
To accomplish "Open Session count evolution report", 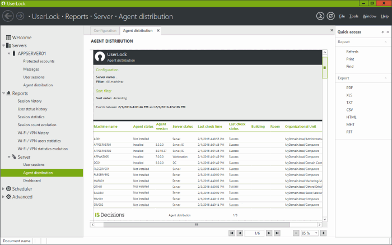I will [37, 125].
